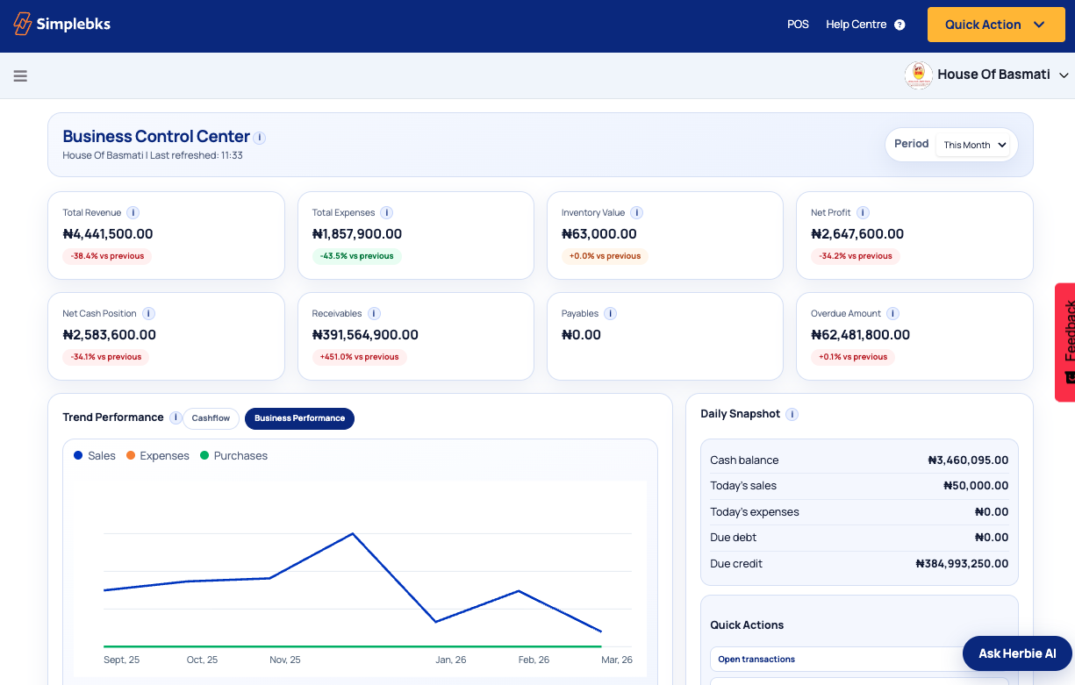Hide the Expenses series in the chart legend
1075x685 pixels.
click(x=158, y=455)
